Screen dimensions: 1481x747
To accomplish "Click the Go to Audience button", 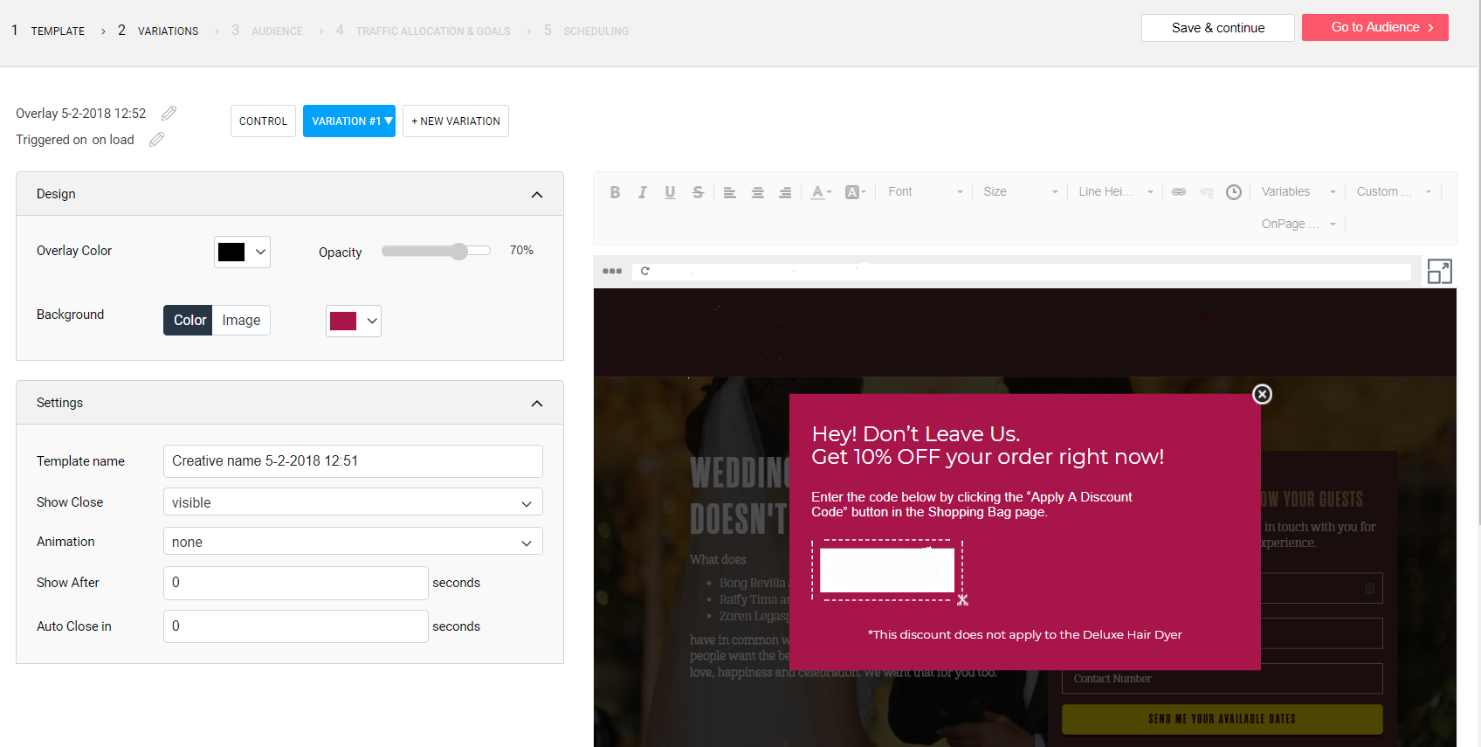I will (1374, 28).
